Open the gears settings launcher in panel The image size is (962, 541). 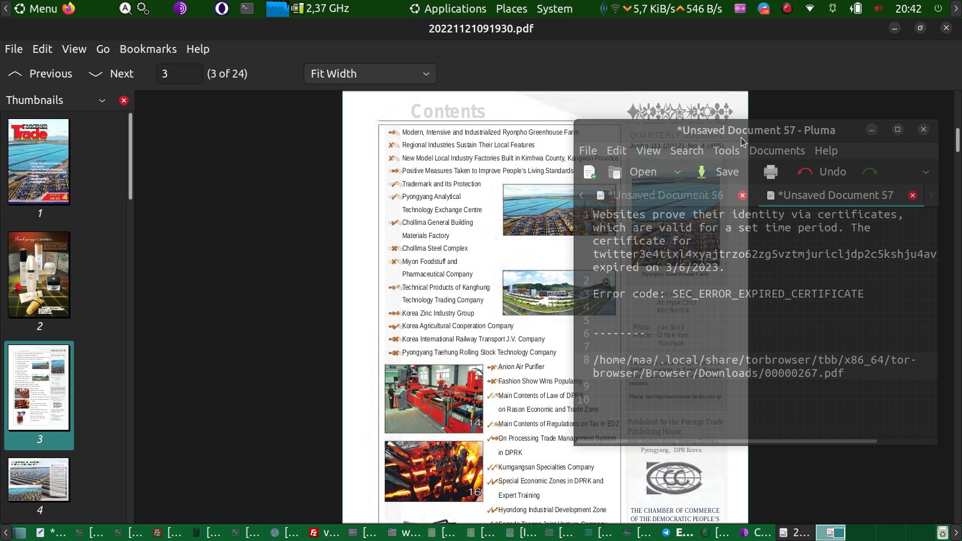coord(143,8)
